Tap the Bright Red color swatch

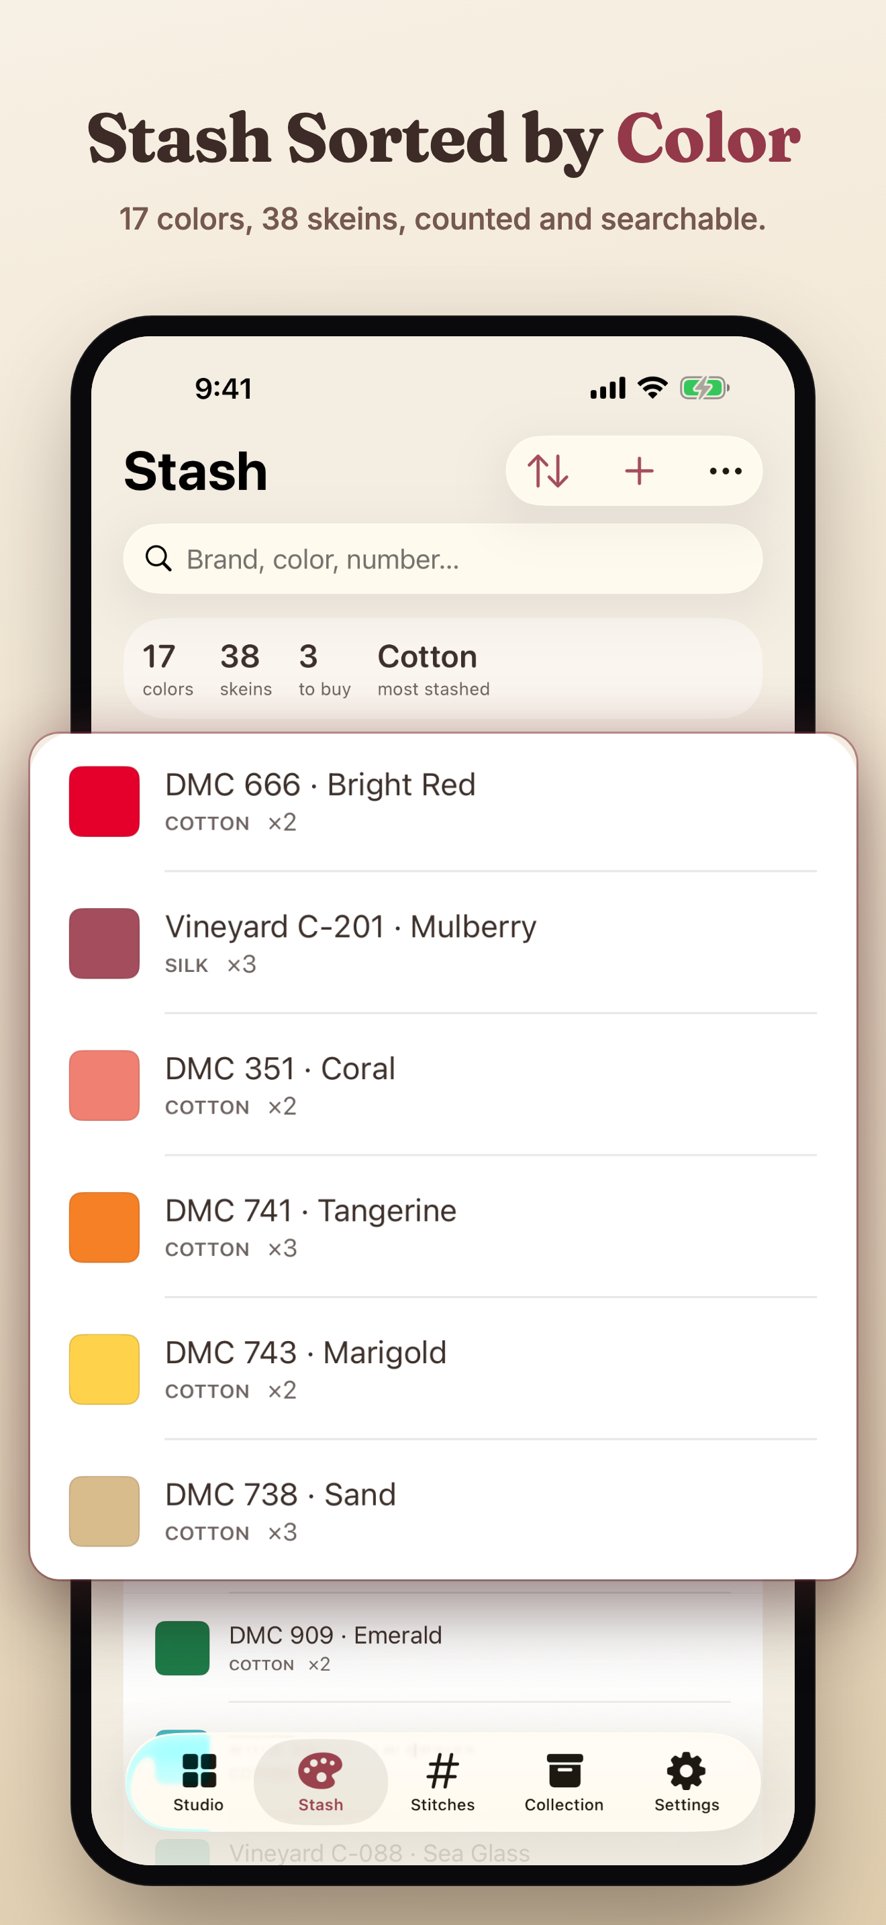(105, 801)
